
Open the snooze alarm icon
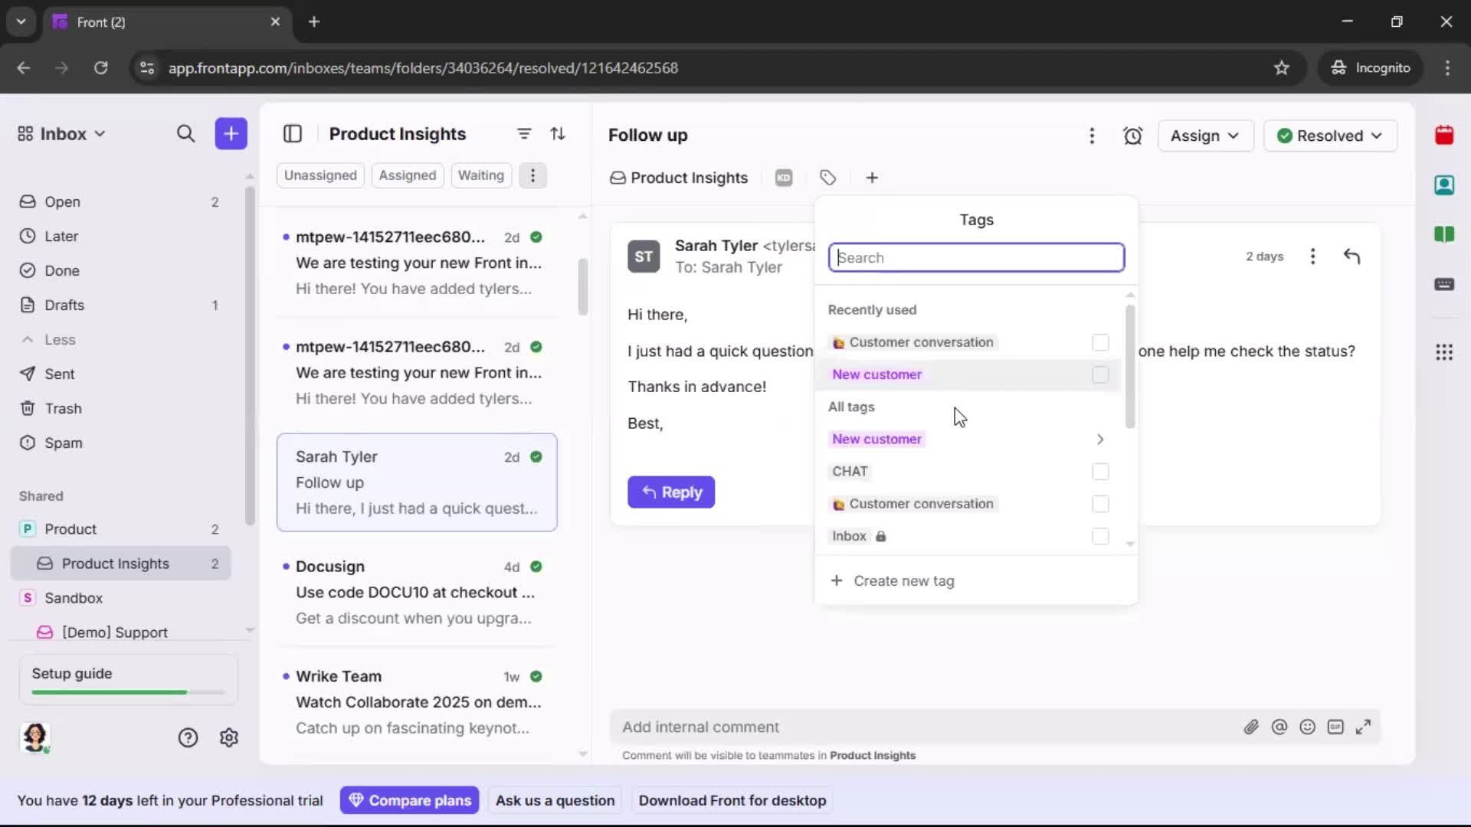pos(1133,136)
